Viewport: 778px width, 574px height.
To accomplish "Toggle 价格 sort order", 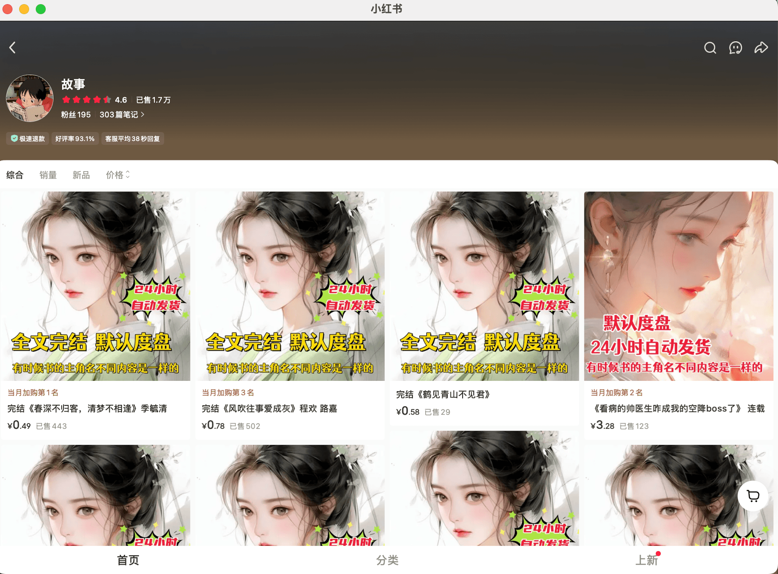I will 118,175.
